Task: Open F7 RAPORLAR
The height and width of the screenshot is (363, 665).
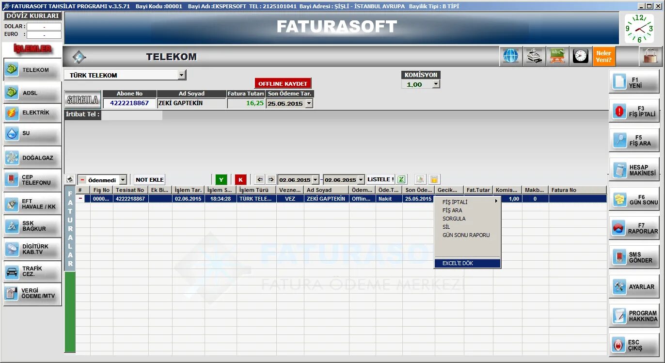Action: point(634,228)
